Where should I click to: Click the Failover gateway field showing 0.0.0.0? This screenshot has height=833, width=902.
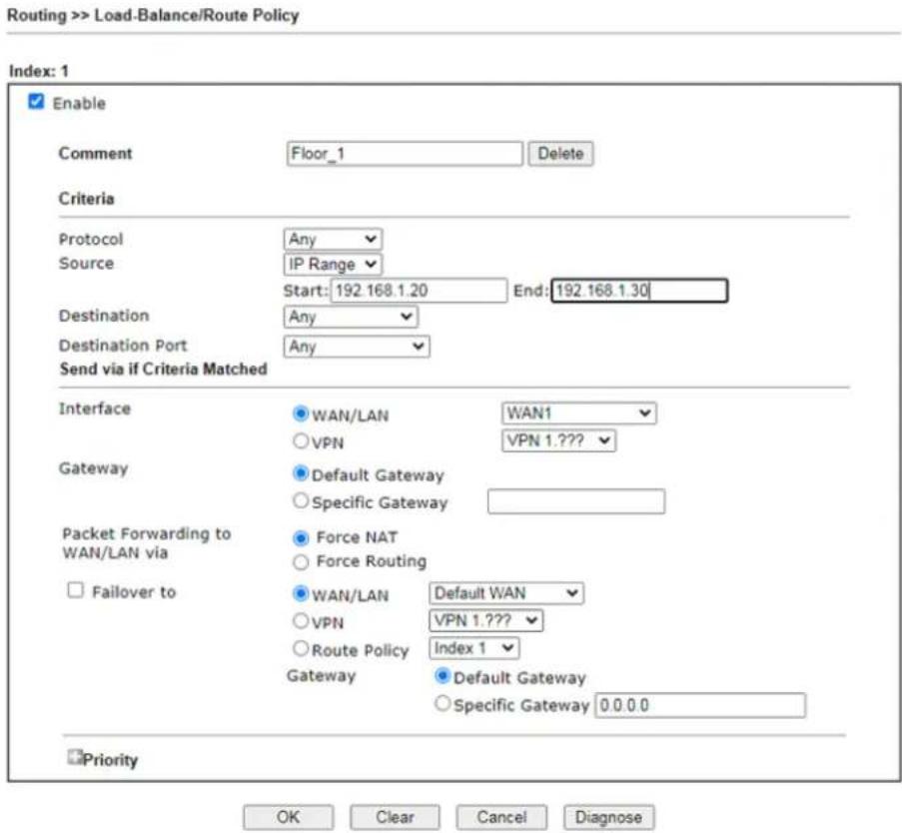pos(700,705)
